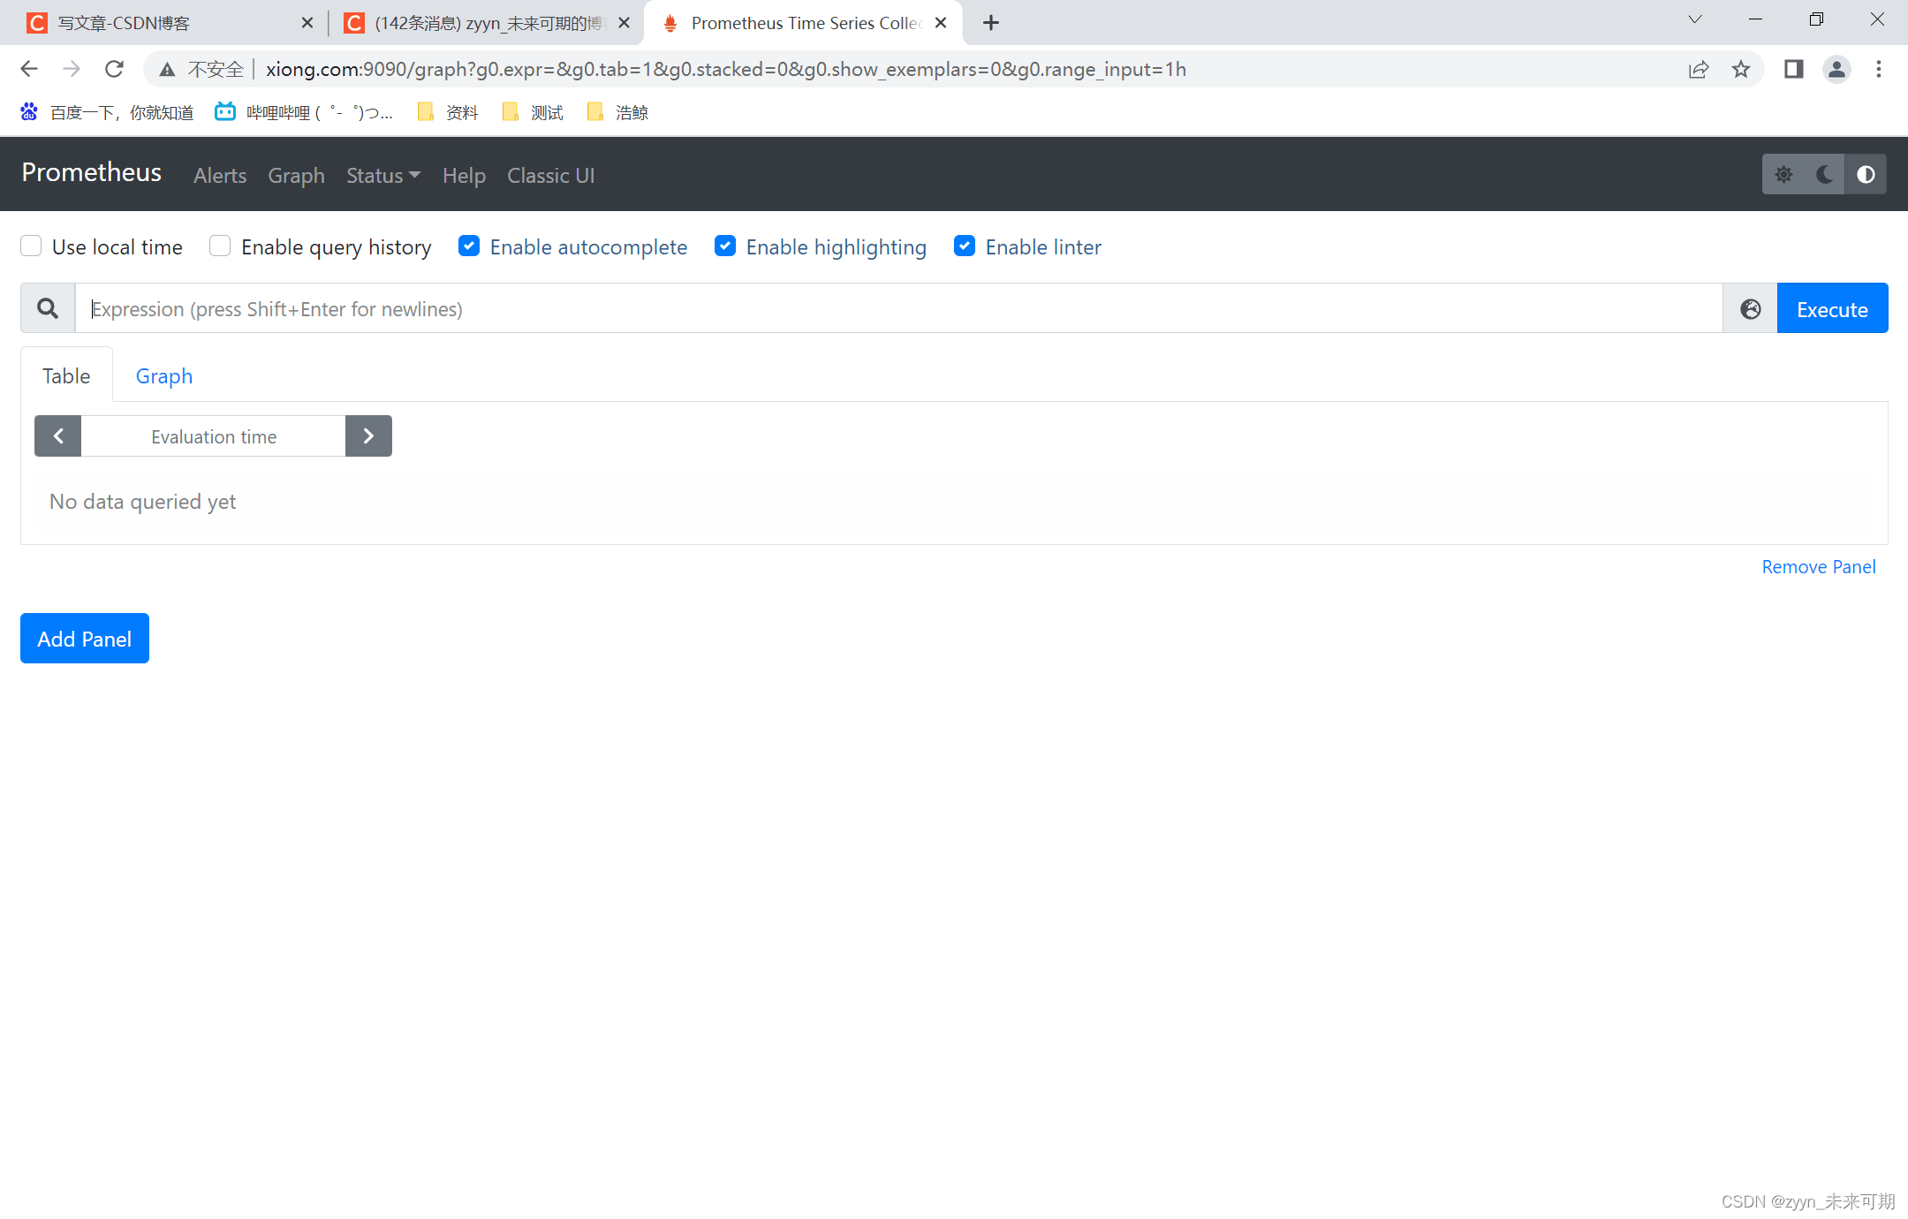1908x1219 pixels.
Task: Open the Help nav link
Action: pos(464,175)
